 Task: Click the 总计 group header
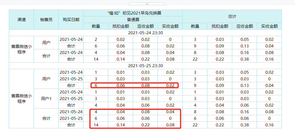232,16
